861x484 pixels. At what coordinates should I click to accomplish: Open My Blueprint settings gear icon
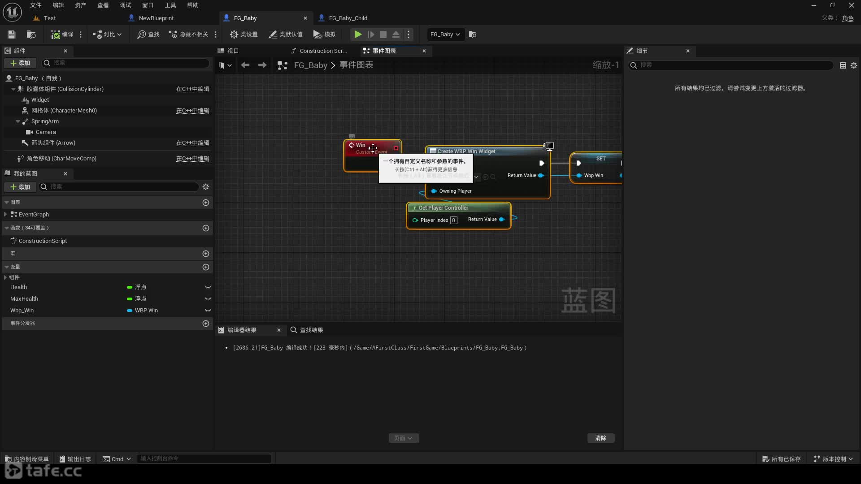click(x=206, y=187)
